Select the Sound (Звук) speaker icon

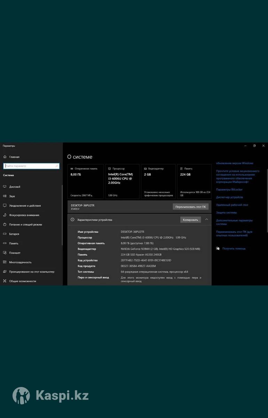5,196
